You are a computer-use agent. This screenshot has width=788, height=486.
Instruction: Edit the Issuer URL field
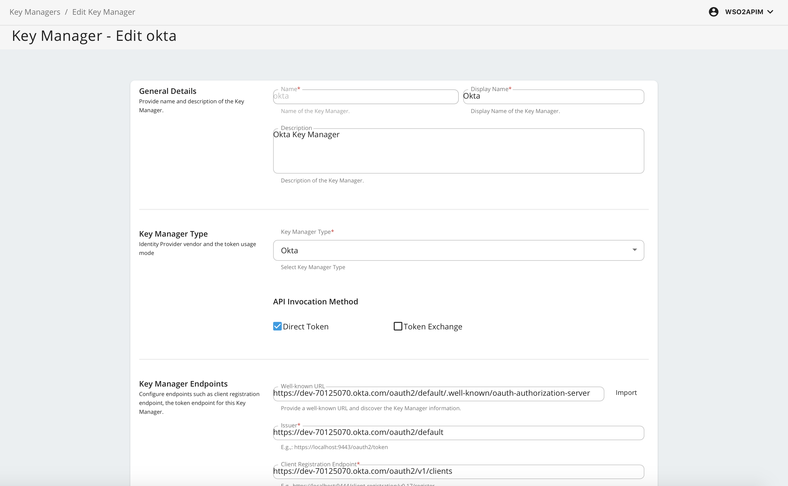point(458,433)
